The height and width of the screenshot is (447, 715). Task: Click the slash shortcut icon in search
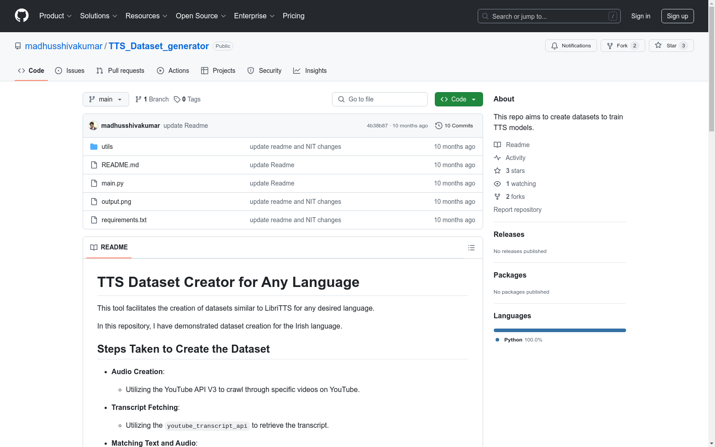pos(613,16)
